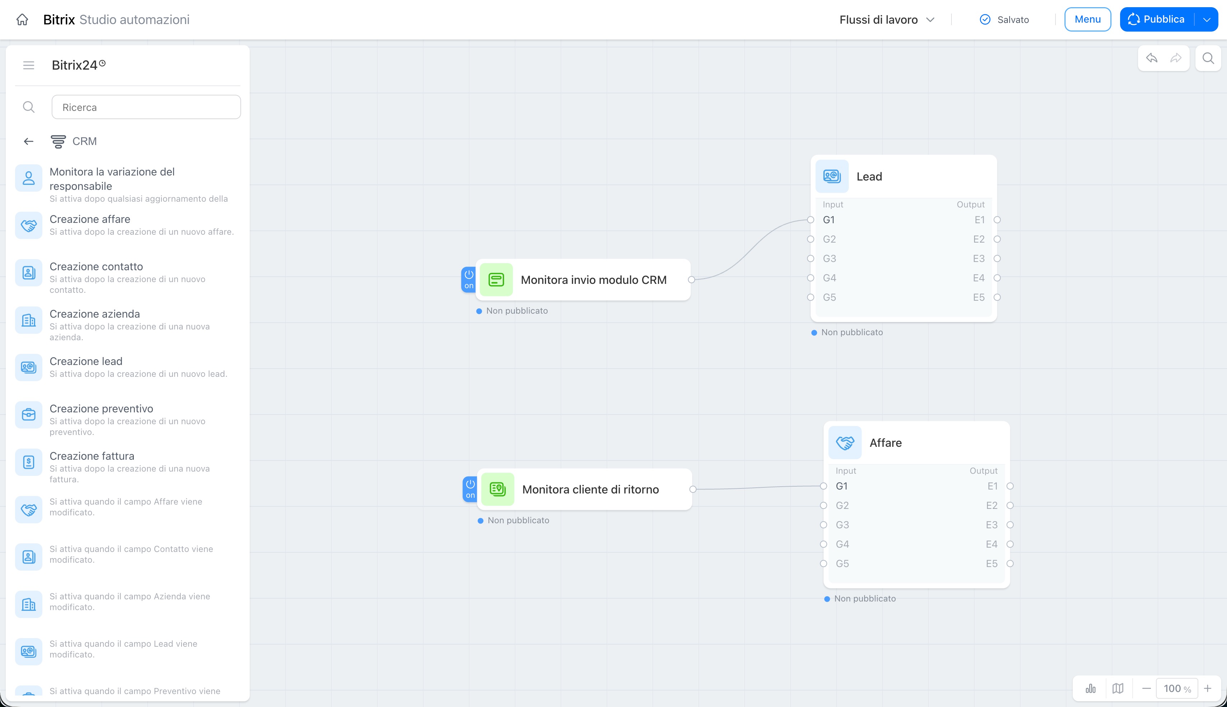Click the Salvato status indicator

(1004, 19)
